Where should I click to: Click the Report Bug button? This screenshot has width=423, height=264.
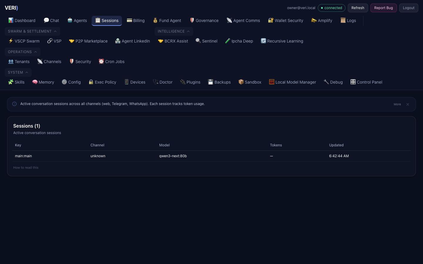383,8
